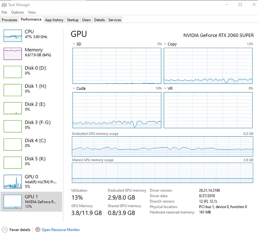Open the View menu
The image size is (258, 234).
point(32,12)
